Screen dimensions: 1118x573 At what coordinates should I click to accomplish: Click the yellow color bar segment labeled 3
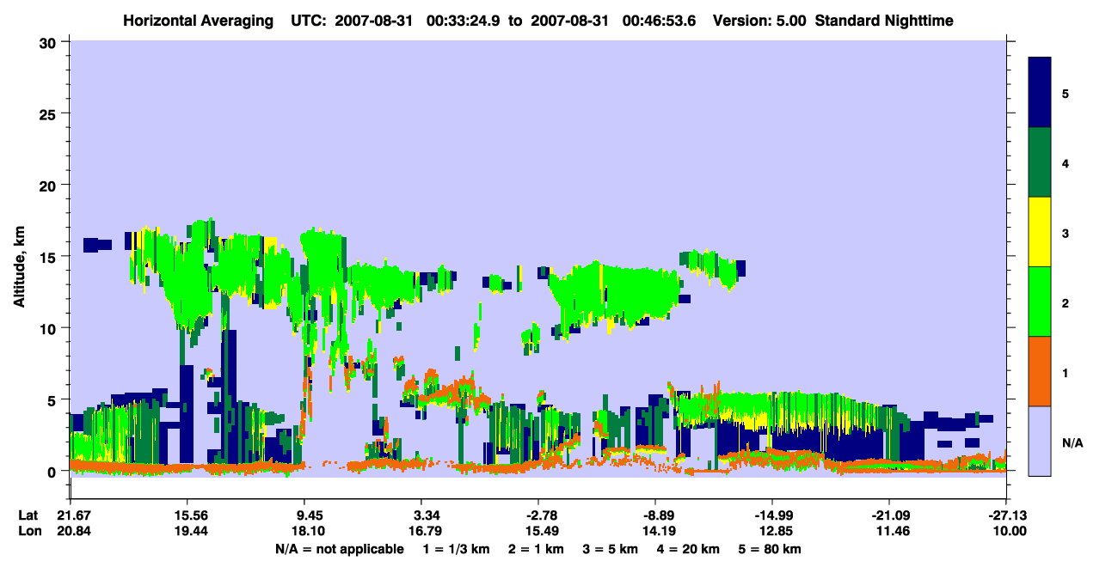click(1040, 232)
